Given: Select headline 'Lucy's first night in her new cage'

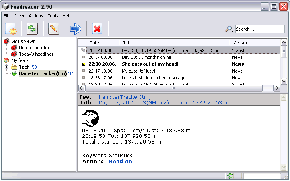Looking at the screenshot, I should (x=154, y=78).
